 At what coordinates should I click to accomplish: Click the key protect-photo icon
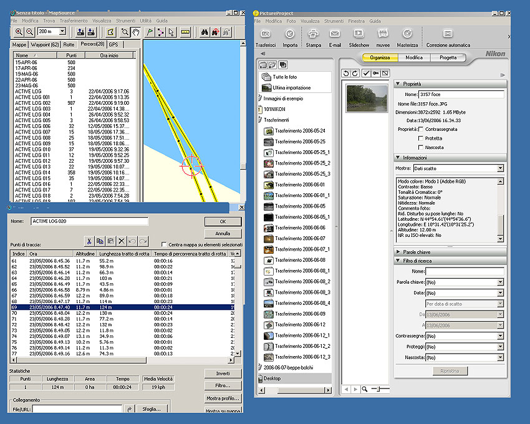point(375,73)
